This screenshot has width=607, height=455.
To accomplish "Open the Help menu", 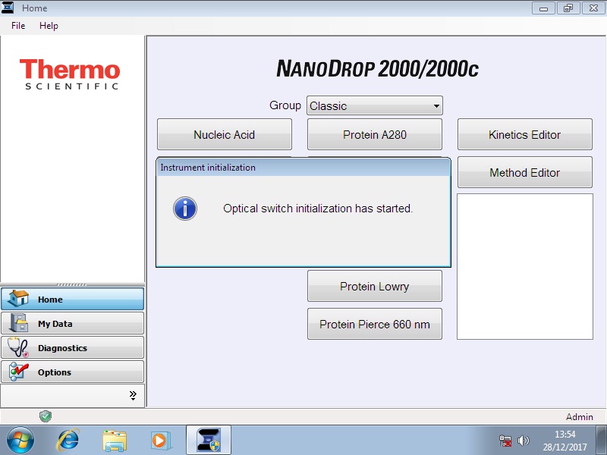I will coord(49,26).
